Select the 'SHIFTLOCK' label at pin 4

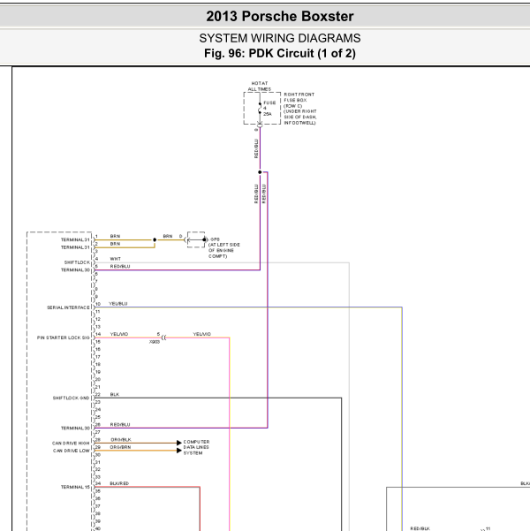click(77, 262)
